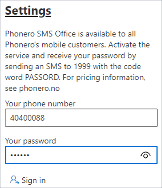Click the person-arrow Sign in icon

tap(15, 180)
